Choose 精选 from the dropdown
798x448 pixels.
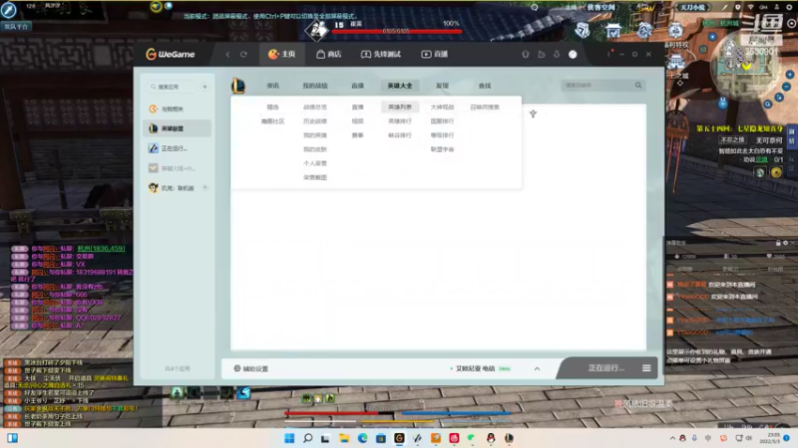272,108
